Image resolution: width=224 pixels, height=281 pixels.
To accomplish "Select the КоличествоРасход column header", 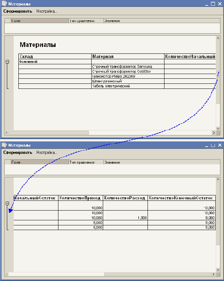I will (125, 198).
